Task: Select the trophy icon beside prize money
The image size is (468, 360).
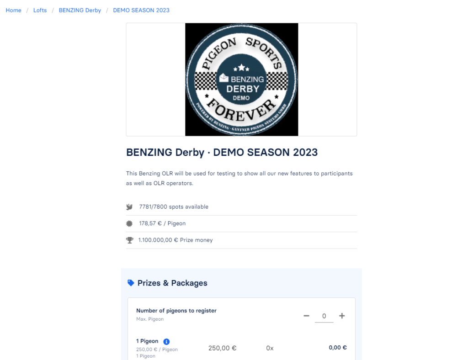Action: tap(129, 240)
